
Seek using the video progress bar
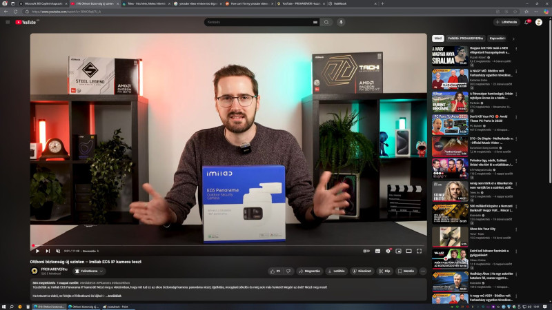pos(228,245)
